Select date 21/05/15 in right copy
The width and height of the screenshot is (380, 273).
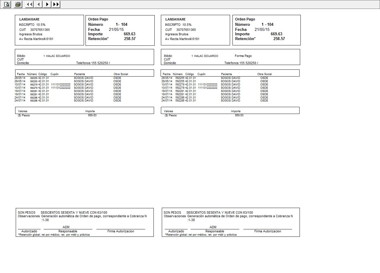pos(262,29)
